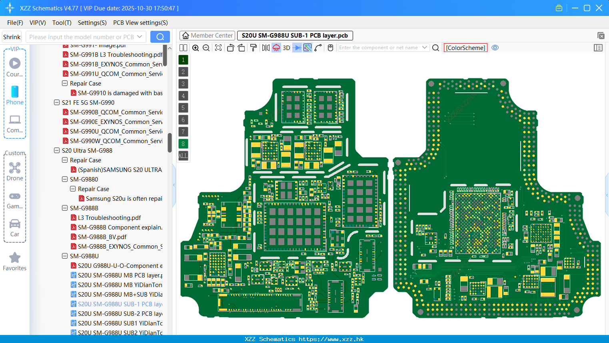Open the File(F) menu
This screenshot has width=609, height=343.
(x=15, y=23)
